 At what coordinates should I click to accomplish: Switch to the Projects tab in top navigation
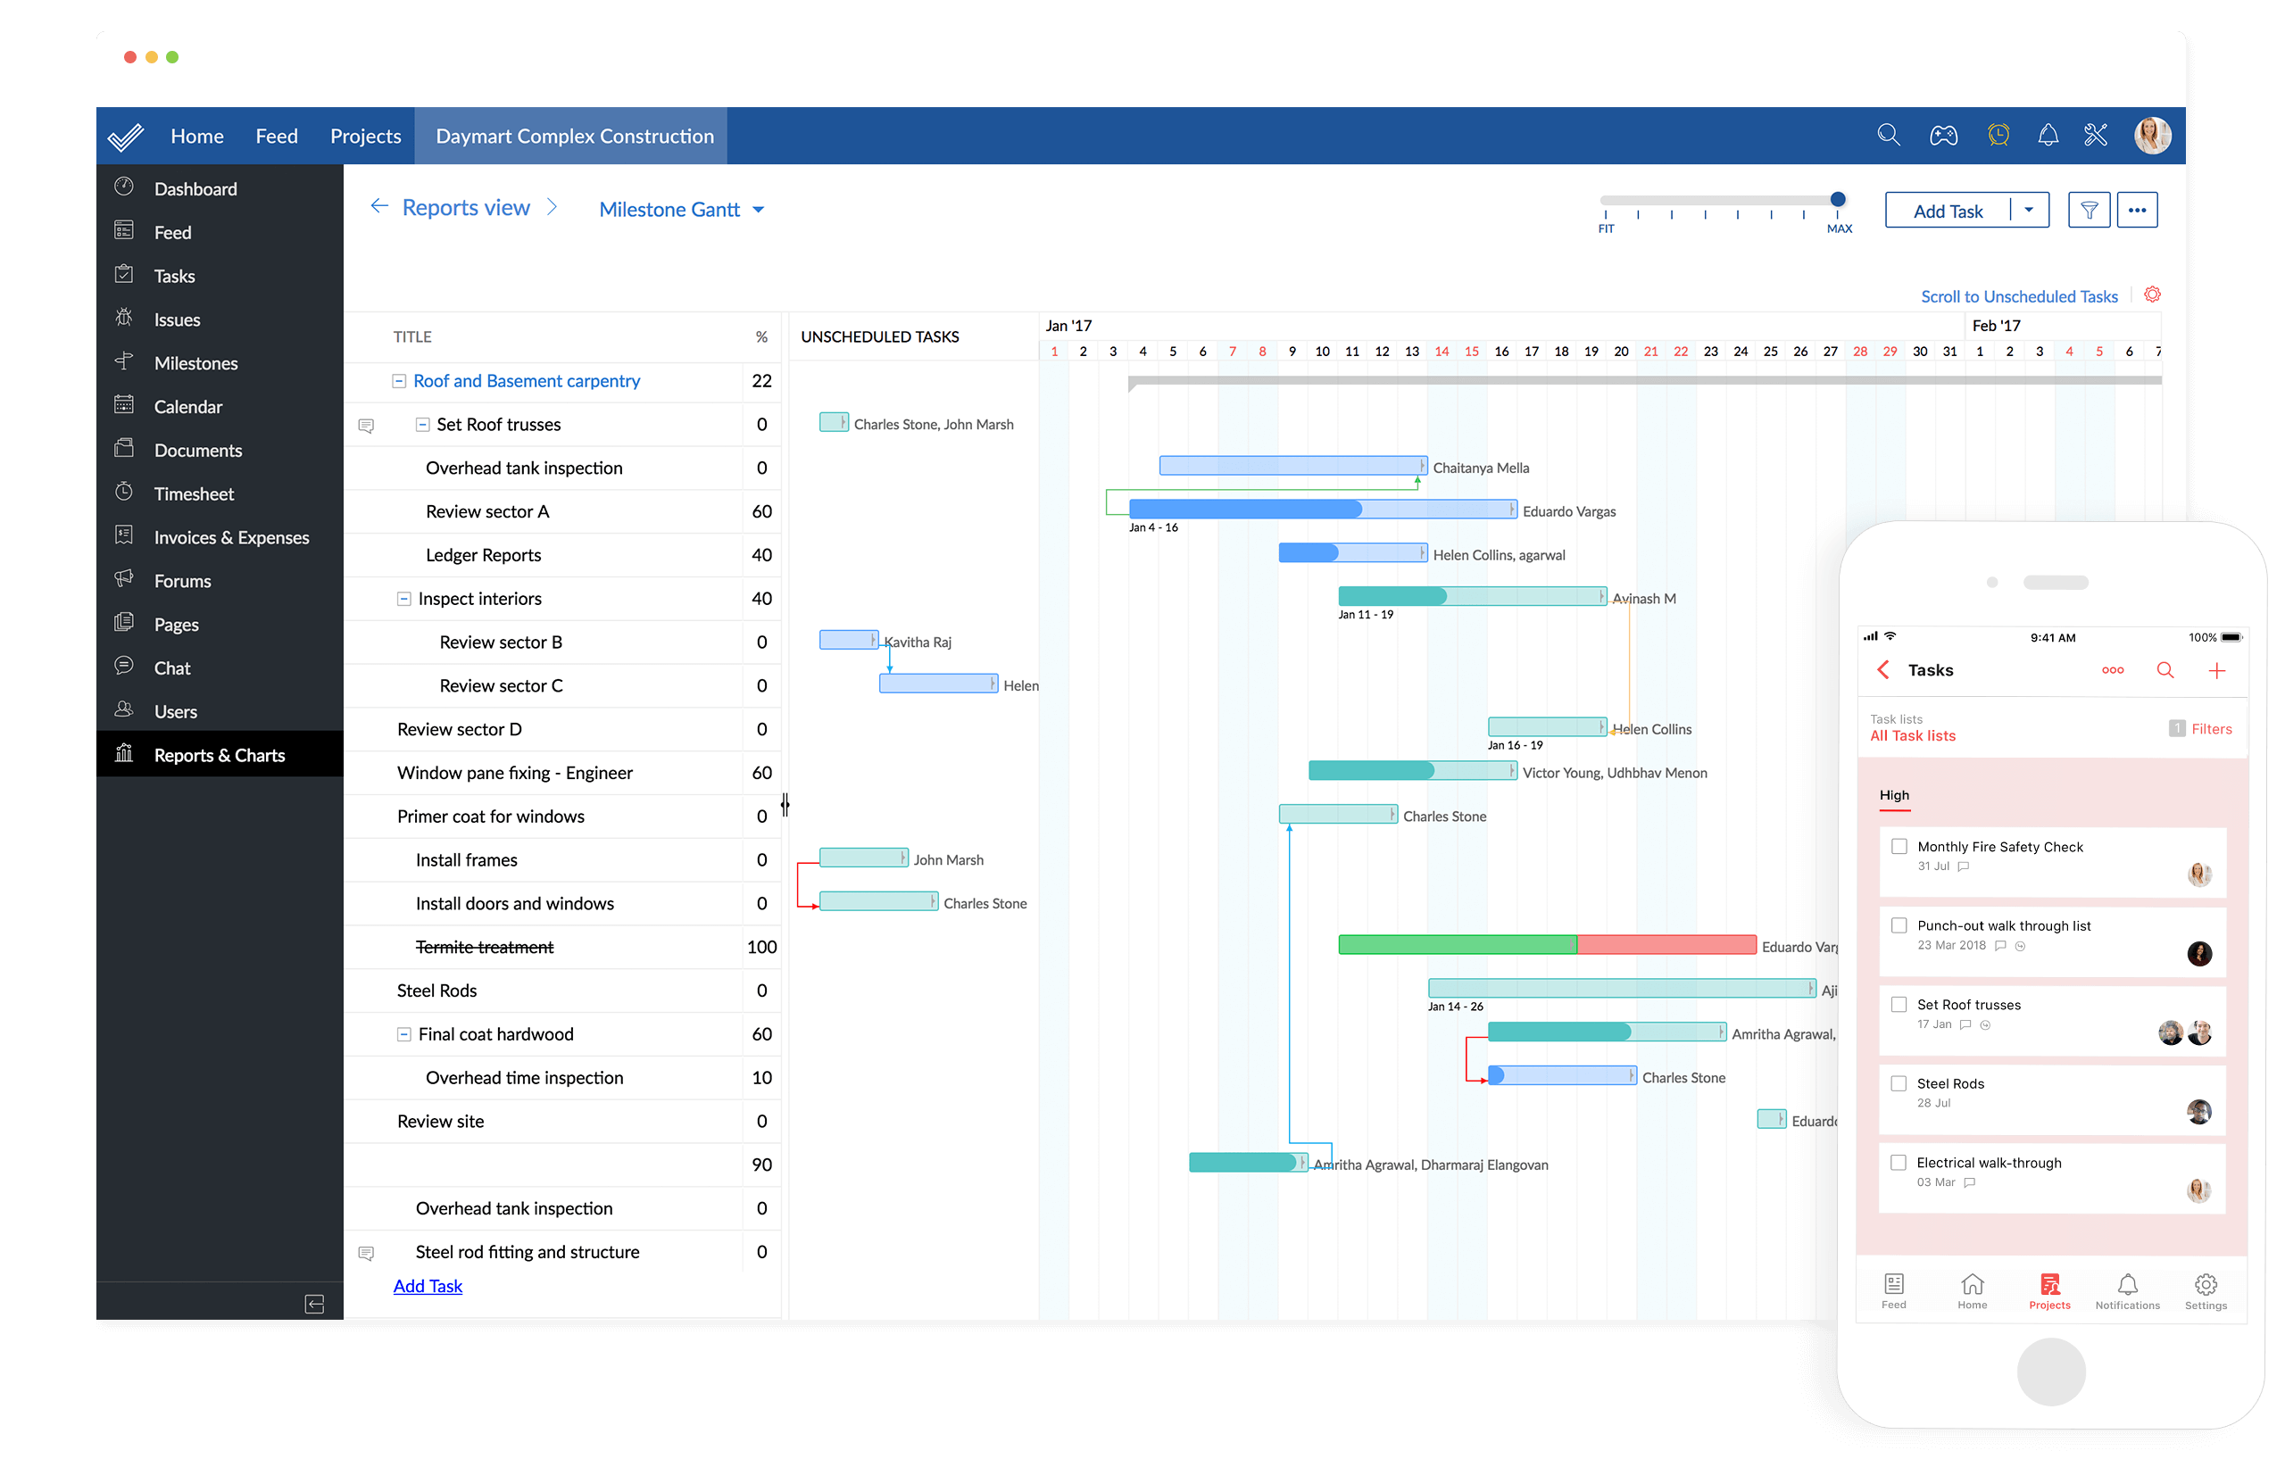[365, 135]
